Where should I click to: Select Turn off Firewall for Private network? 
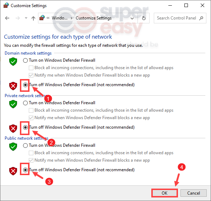[x=25, y=127]
